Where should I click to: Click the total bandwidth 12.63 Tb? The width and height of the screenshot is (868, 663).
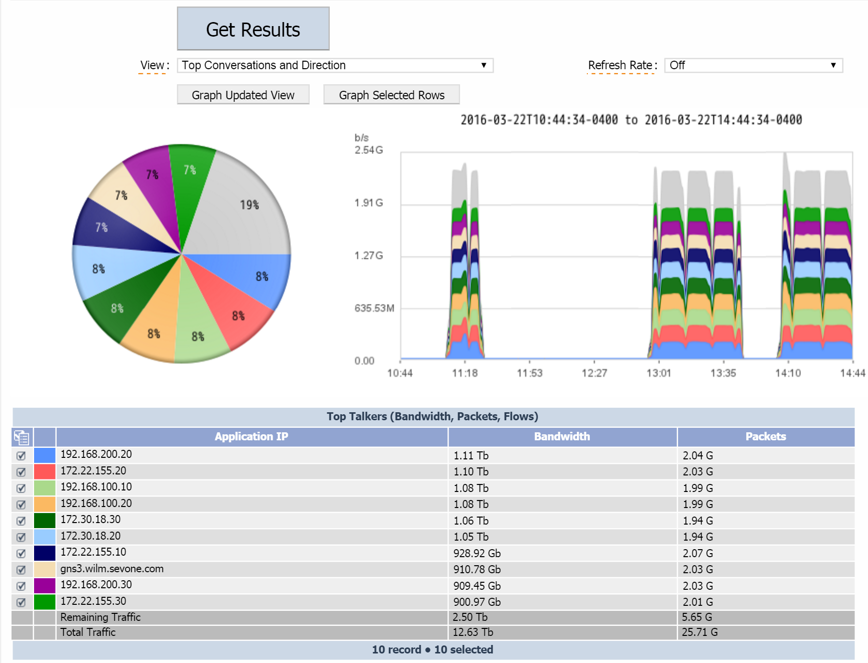tap(473, 632)
